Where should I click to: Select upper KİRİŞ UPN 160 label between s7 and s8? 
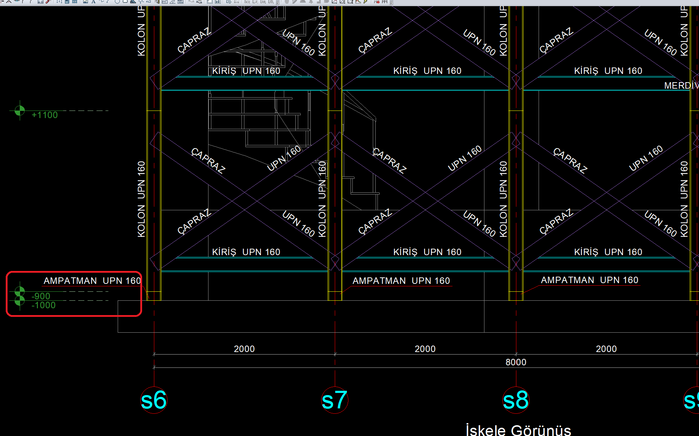pyautogui.click(x=427, y=71)
